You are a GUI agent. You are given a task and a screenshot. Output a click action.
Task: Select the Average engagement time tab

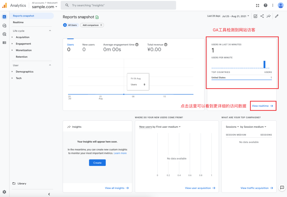click(121, 47)
